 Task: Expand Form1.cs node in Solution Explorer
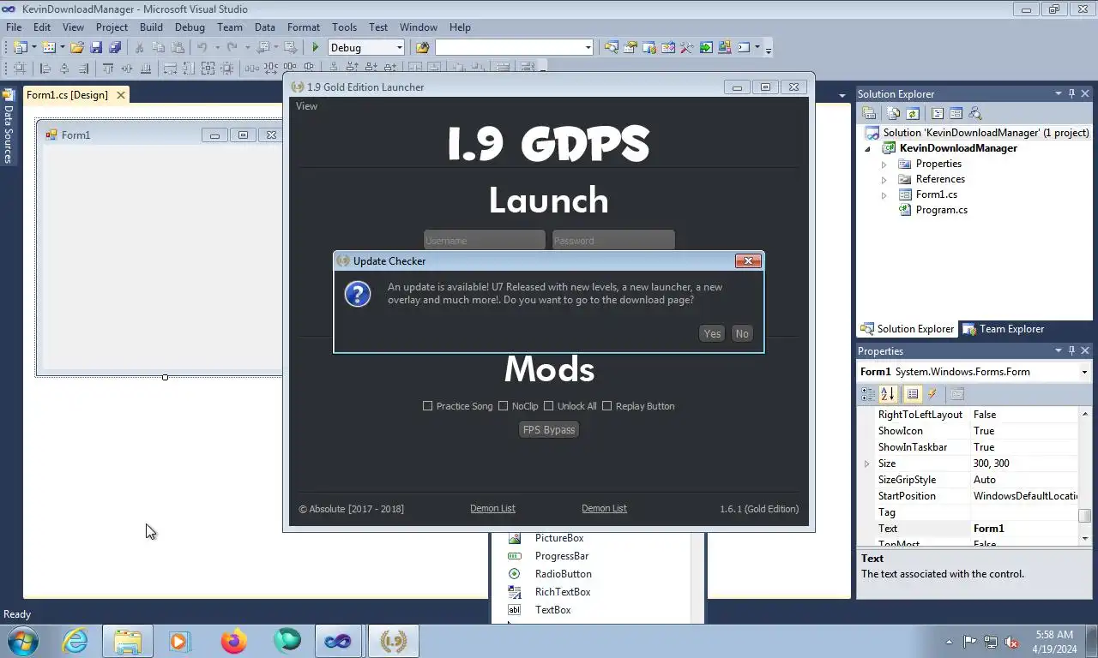884,194
